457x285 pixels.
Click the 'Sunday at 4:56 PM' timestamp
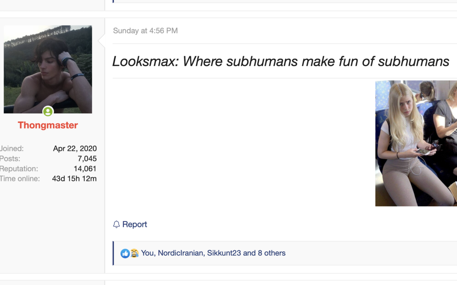pyautogui.click(x=145, y=31)
